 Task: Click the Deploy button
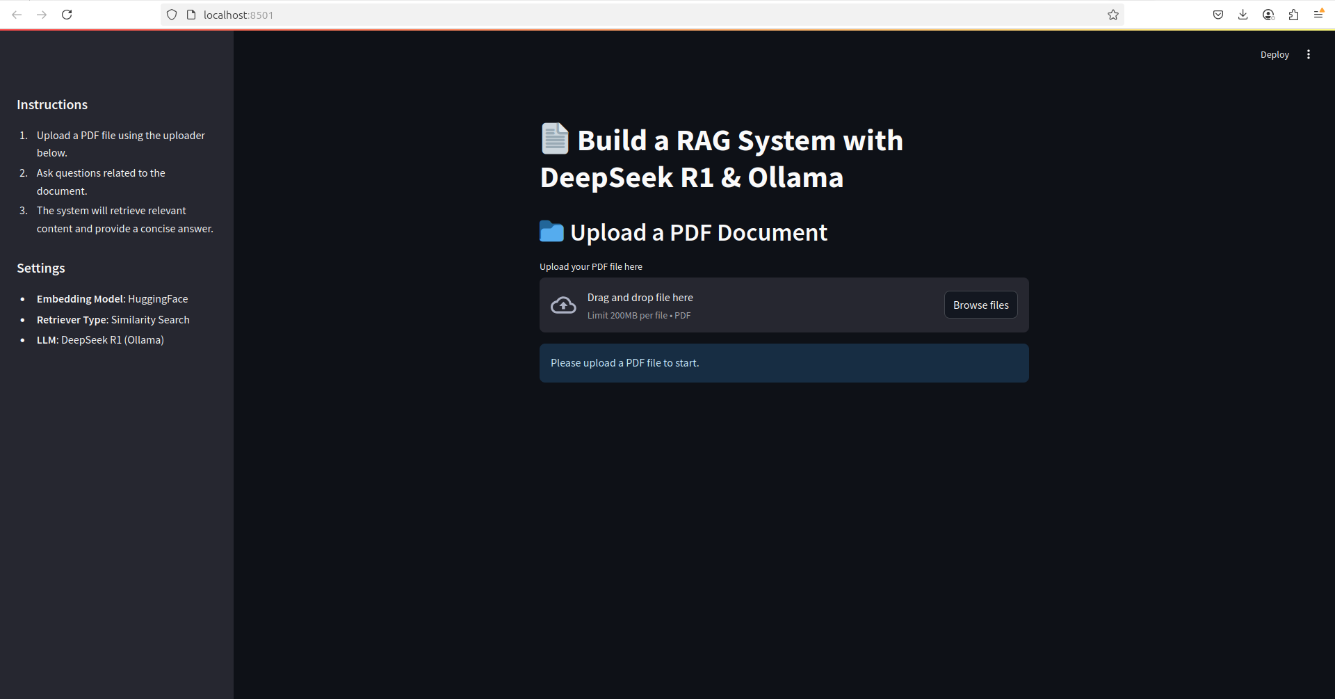(1275, 54)
